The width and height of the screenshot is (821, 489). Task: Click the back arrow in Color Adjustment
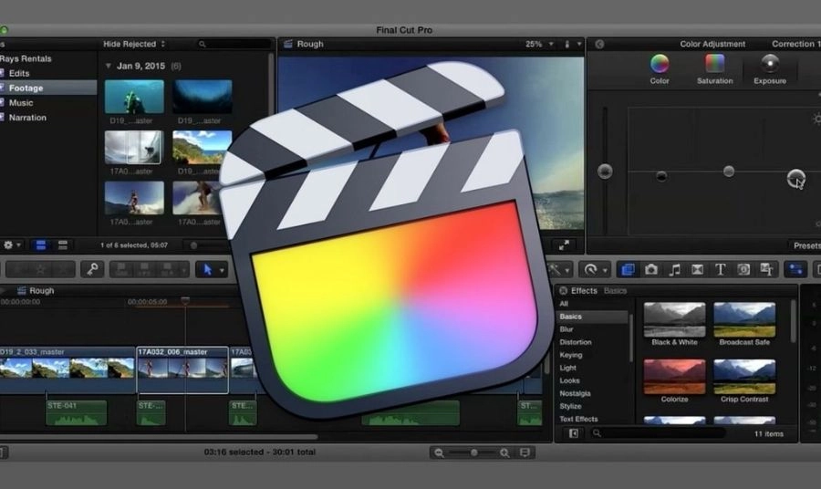coord(599,44)
